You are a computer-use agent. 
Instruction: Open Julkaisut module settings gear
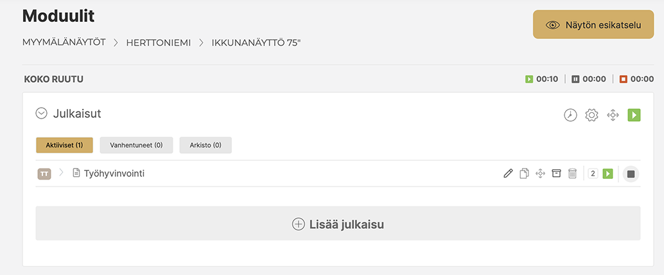click(591, 115)
